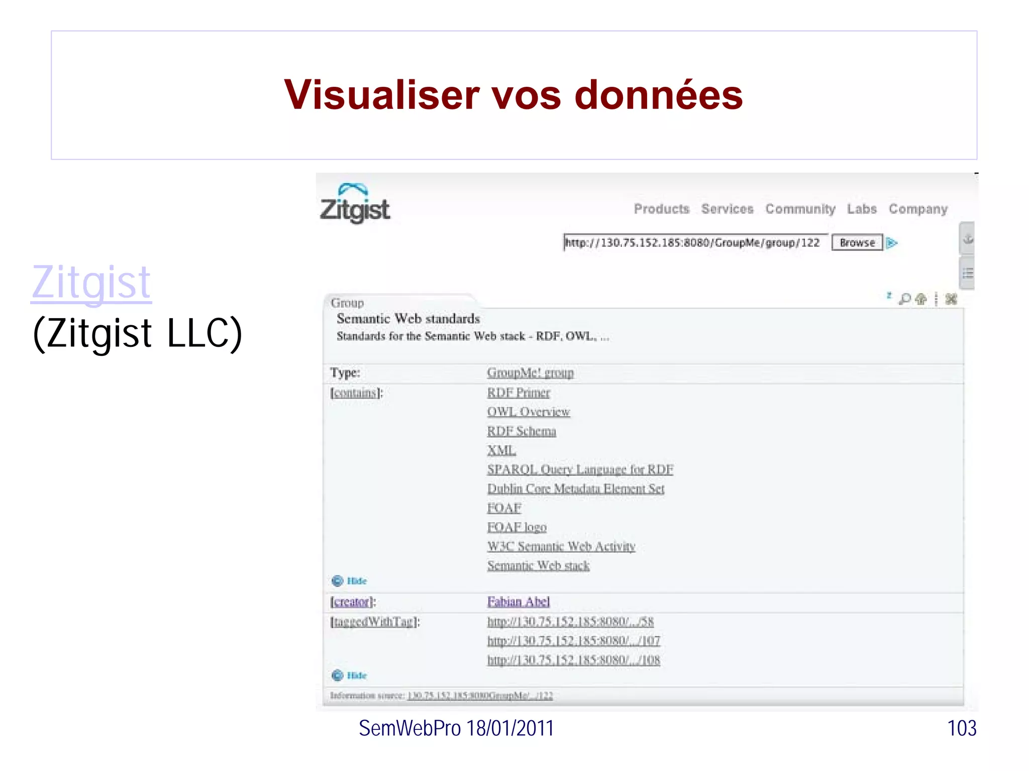1029x771 pixels.
Task: Open the Semantic Web stack link
Action: 538,566
